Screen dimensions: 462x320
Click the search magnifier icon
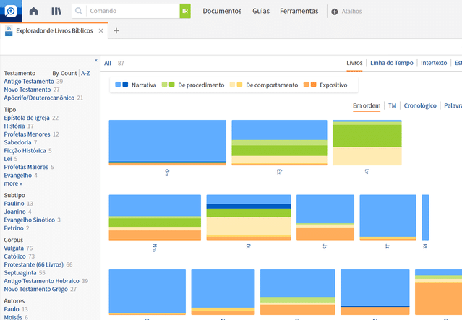coord(78,11)
